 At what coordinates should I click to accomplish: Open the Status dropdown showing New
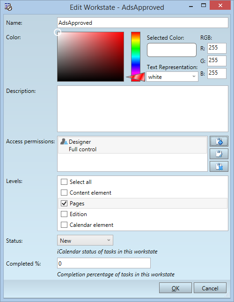point(85,240)
